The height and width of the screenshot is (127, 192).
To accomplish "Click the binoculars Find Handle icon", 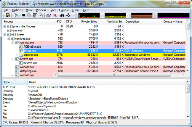I will pyautogui.click(x=62, y=15).
